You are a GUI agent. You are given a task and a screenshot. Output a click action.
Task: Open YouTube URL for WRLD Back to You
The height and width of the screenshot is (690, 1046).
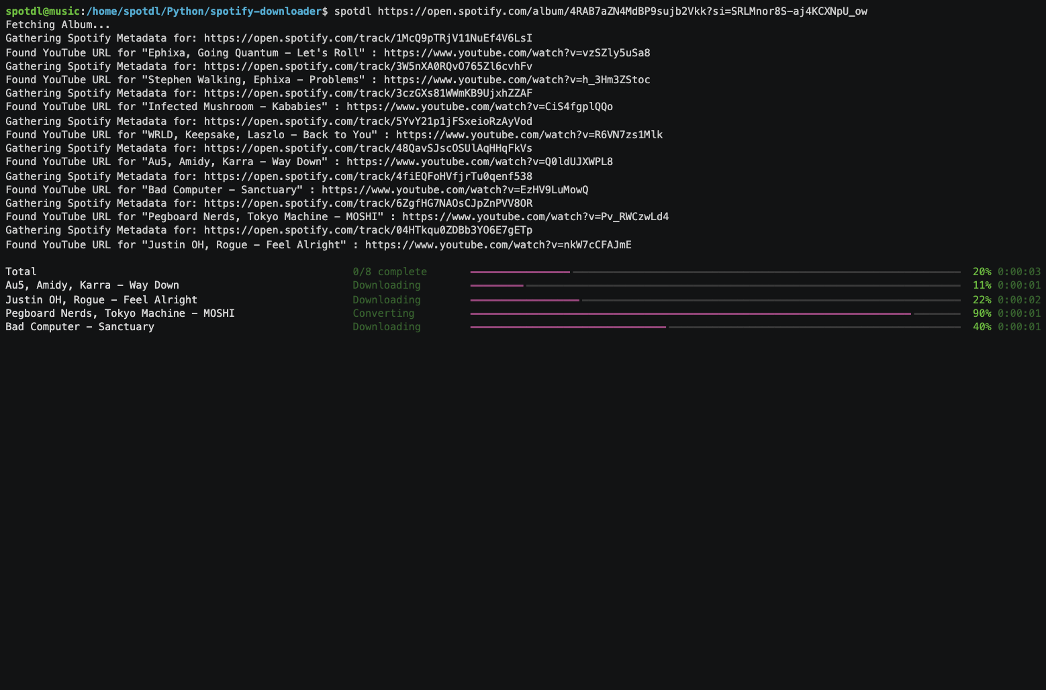pyautogui.click(x=529, y=135)
